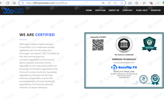164x99 pixels.
Task: Click the Financial Commission round seal
Action: tap(124, 44)
